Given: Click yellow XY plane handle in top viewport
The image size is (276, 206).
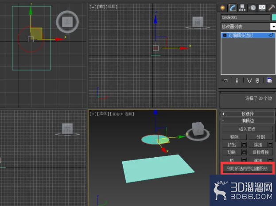Looking at the screenshot, I should click(36, 34).
